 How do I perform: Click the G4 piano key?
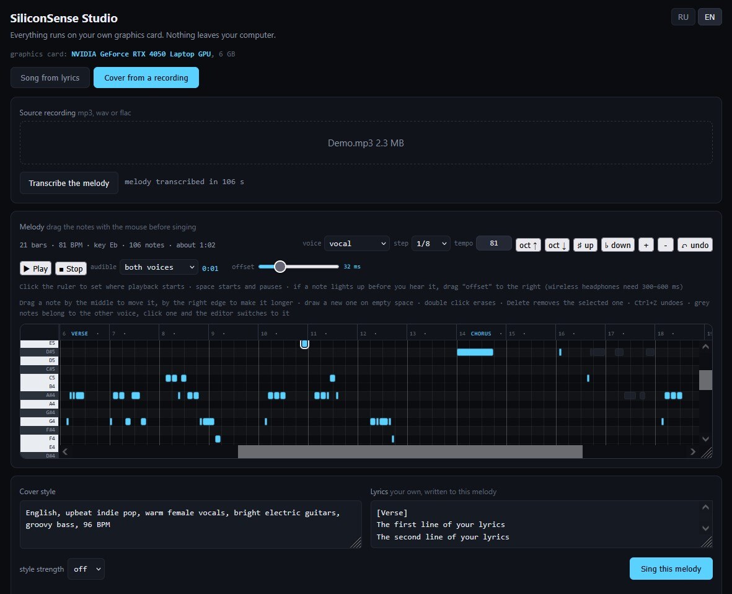point(39,421)
